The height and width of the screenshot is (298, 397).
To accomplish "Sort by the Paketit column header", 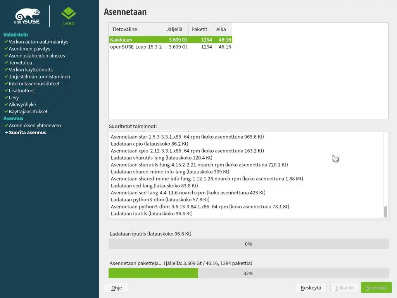I will (x=200, y=29).
